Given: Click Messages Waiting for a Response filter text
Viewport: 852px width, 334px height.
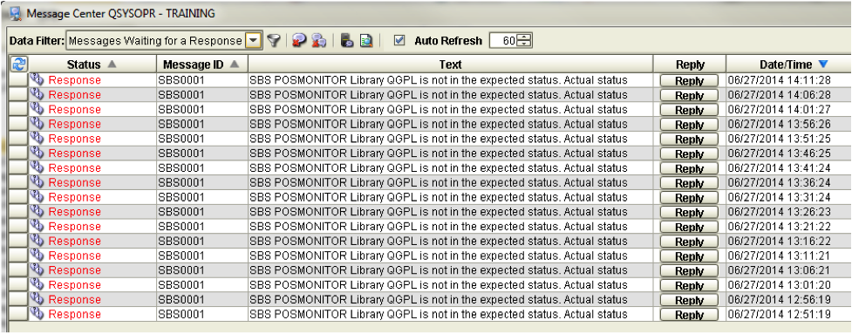Looking at the screenshot, I should coord(155,41).
